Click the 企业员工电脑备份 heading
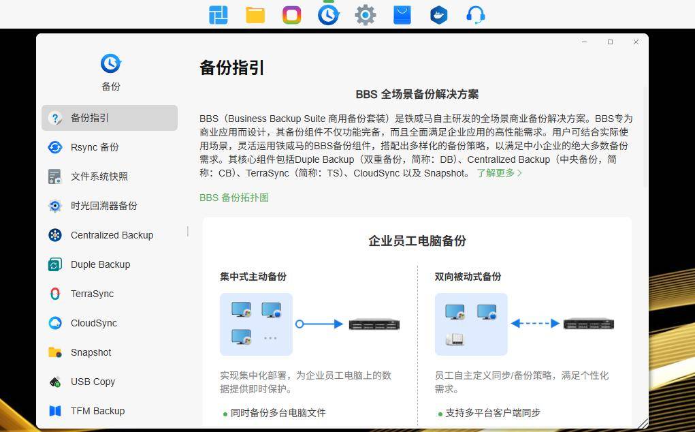 pos(417,241)
